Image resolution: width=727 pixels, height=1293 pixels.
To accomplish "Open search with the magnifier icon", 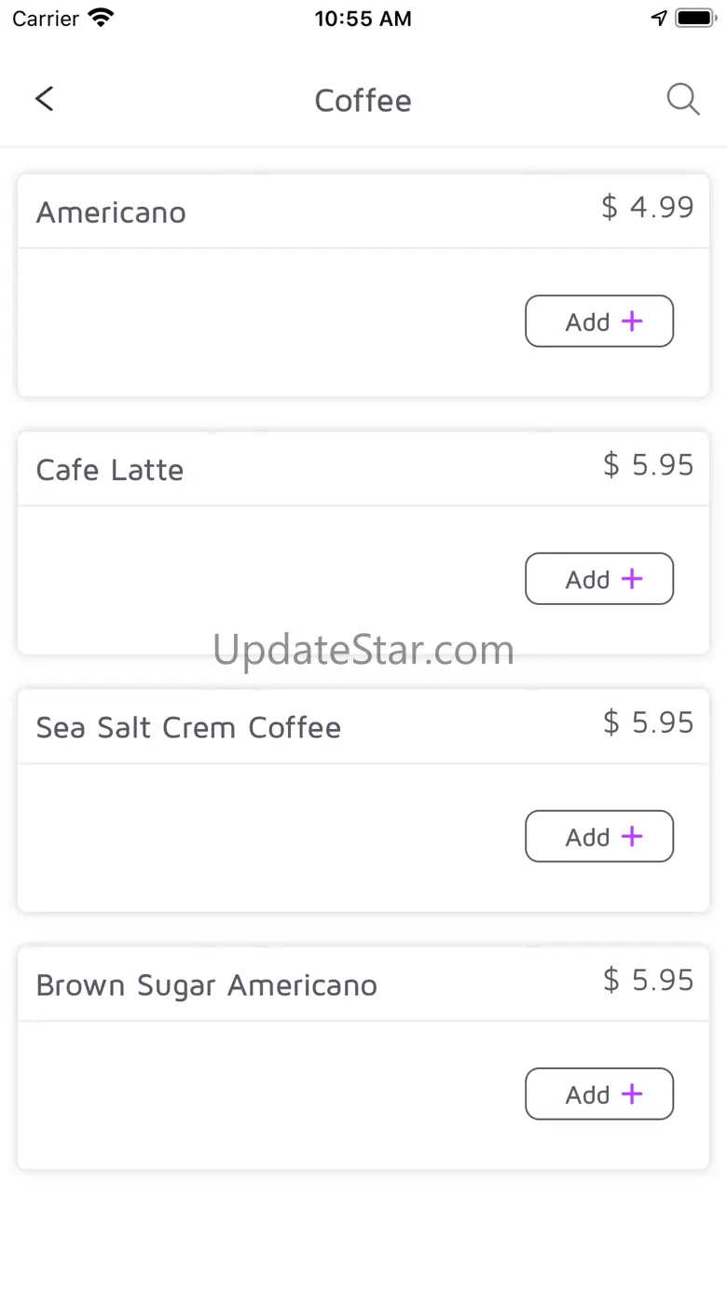I will point(682,99).
